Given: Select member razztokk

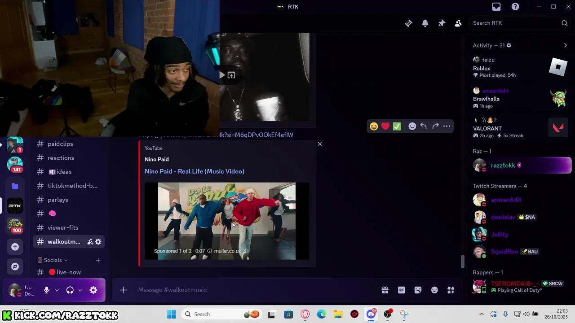Looking at the screenshot, I should (x=522, y=166).
